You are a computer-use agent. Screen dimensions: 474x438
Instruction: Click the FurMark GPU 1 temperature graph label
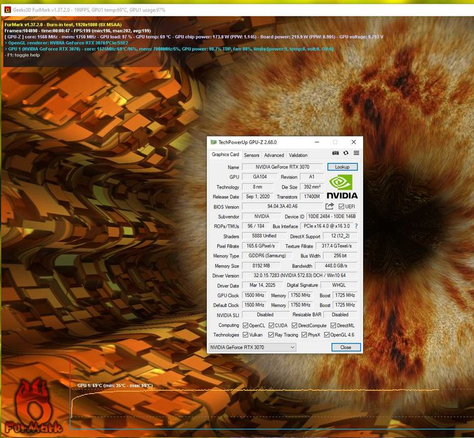click(115, 385)
